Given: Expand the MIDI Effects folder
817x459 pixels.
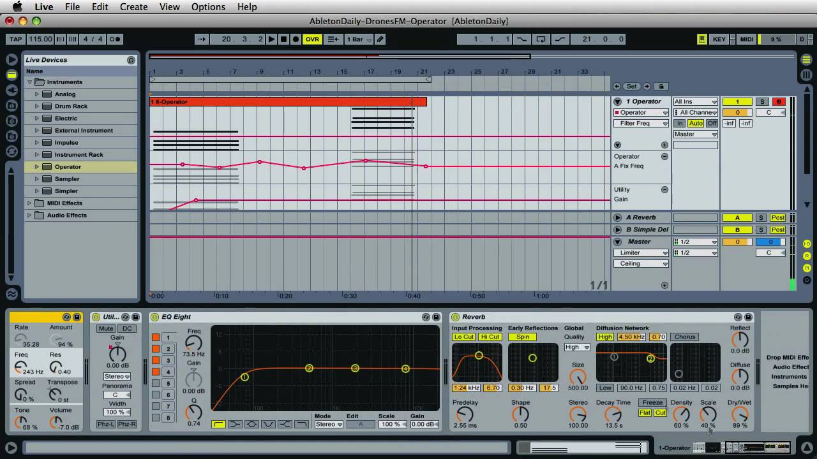Looking at the screenshot, I should (x=29, y=203).
